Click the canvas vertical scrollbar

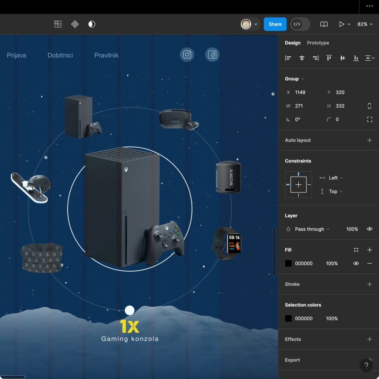tap(274, 252)
